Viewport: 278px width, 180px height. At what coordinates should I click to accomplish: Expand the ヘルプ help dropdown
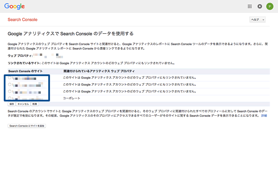point(258,19)
